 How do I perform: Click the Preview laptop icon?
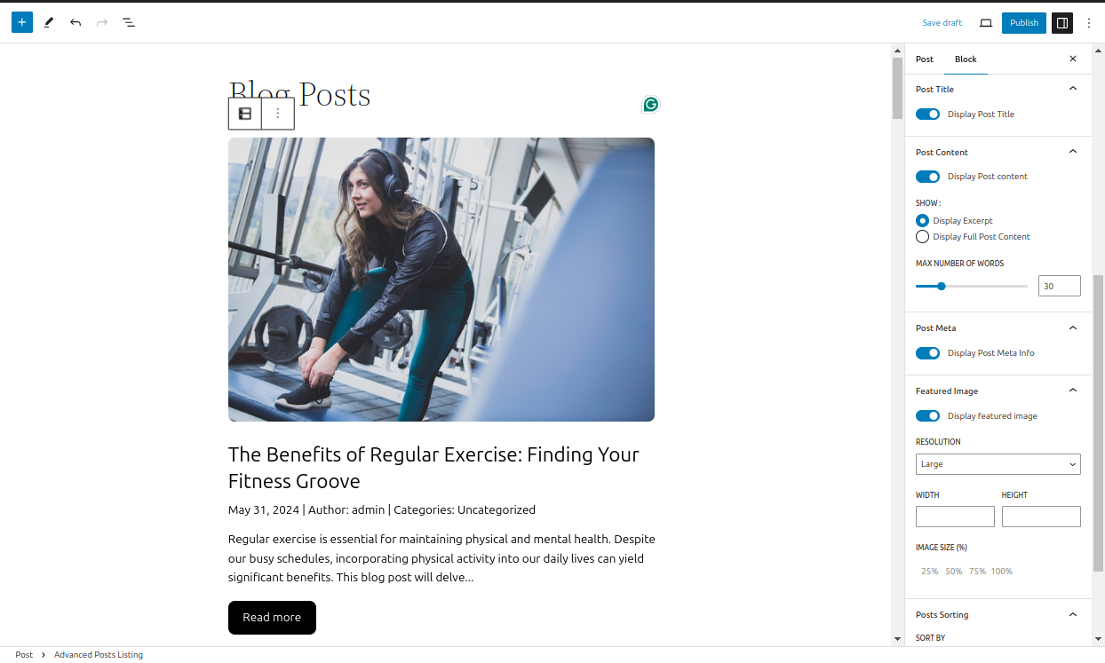click(985, 23)
